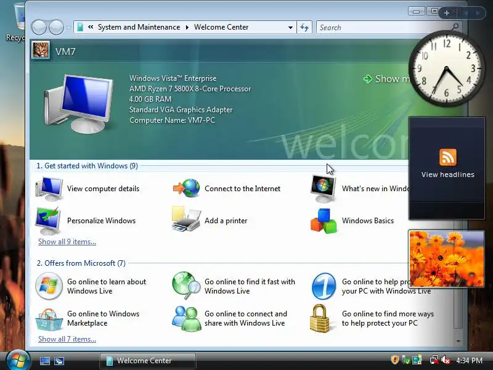Click Show desktop quick launch icon
493x370 pixels.
coord(44,361)
